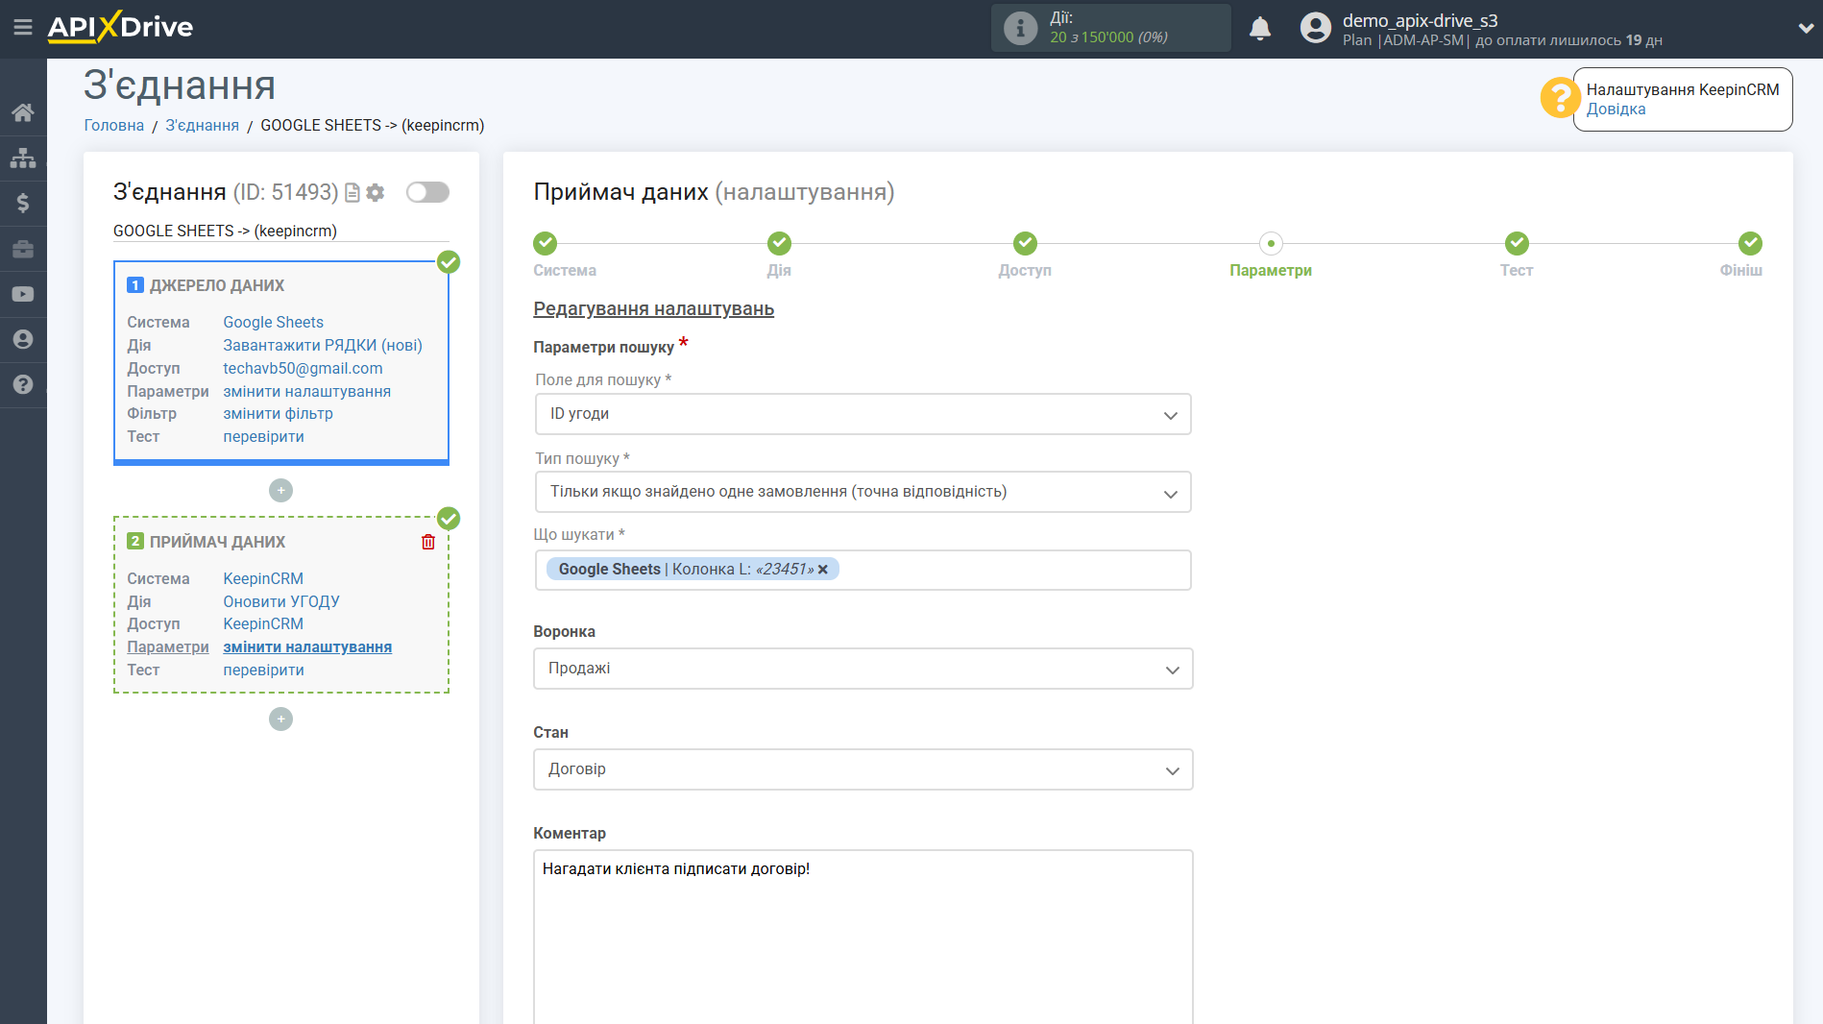Open the connections sitemap sidebar icon

tap(23, 158)
